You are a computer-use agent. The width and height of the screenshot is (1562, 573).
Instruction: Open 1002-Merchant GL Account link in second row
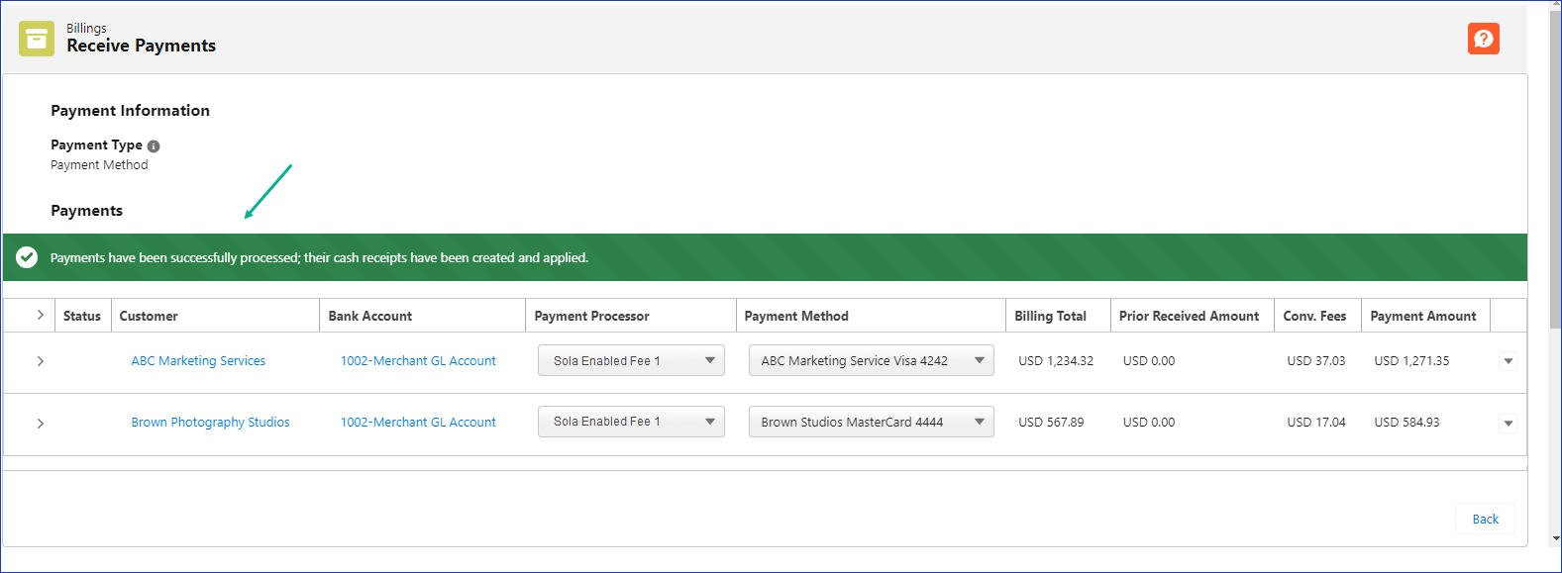pyautogui.click(x=418, y=423)
